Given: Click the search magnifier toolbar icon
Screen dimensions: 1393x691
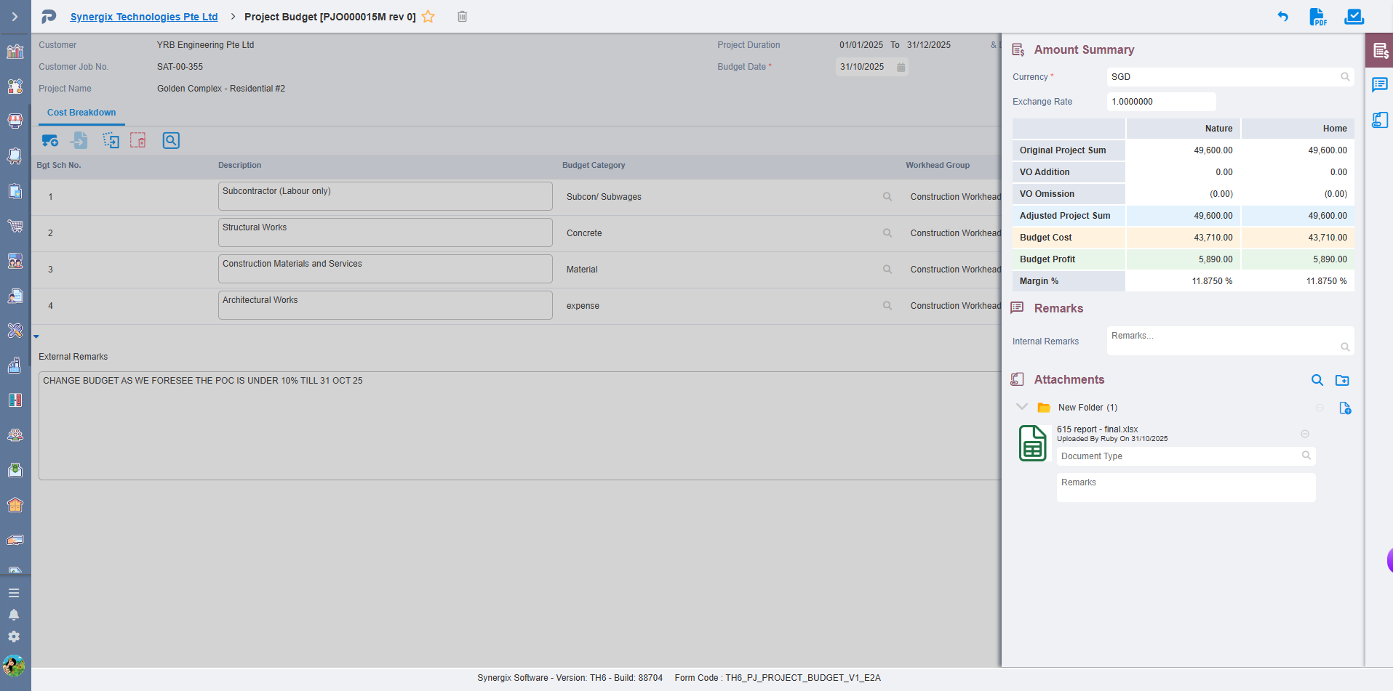Looking at the screenshot, I should pyautogui.click(x=171, y=140).
